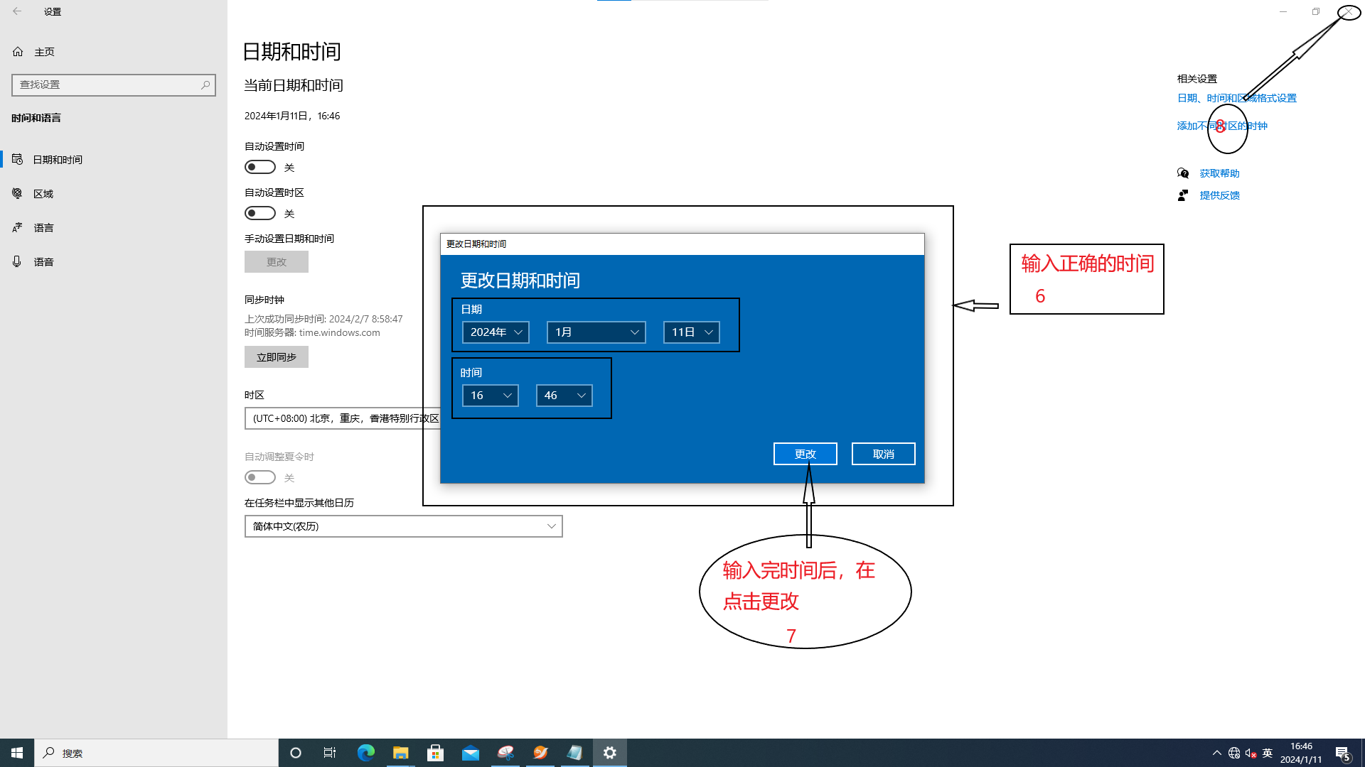
Task: Open the minute dropdown showing 46
Action: tap(564, 396)
